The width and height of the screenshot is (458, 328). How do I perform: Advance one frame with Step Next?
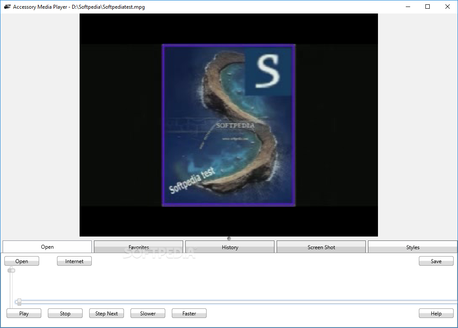point(107,313)
